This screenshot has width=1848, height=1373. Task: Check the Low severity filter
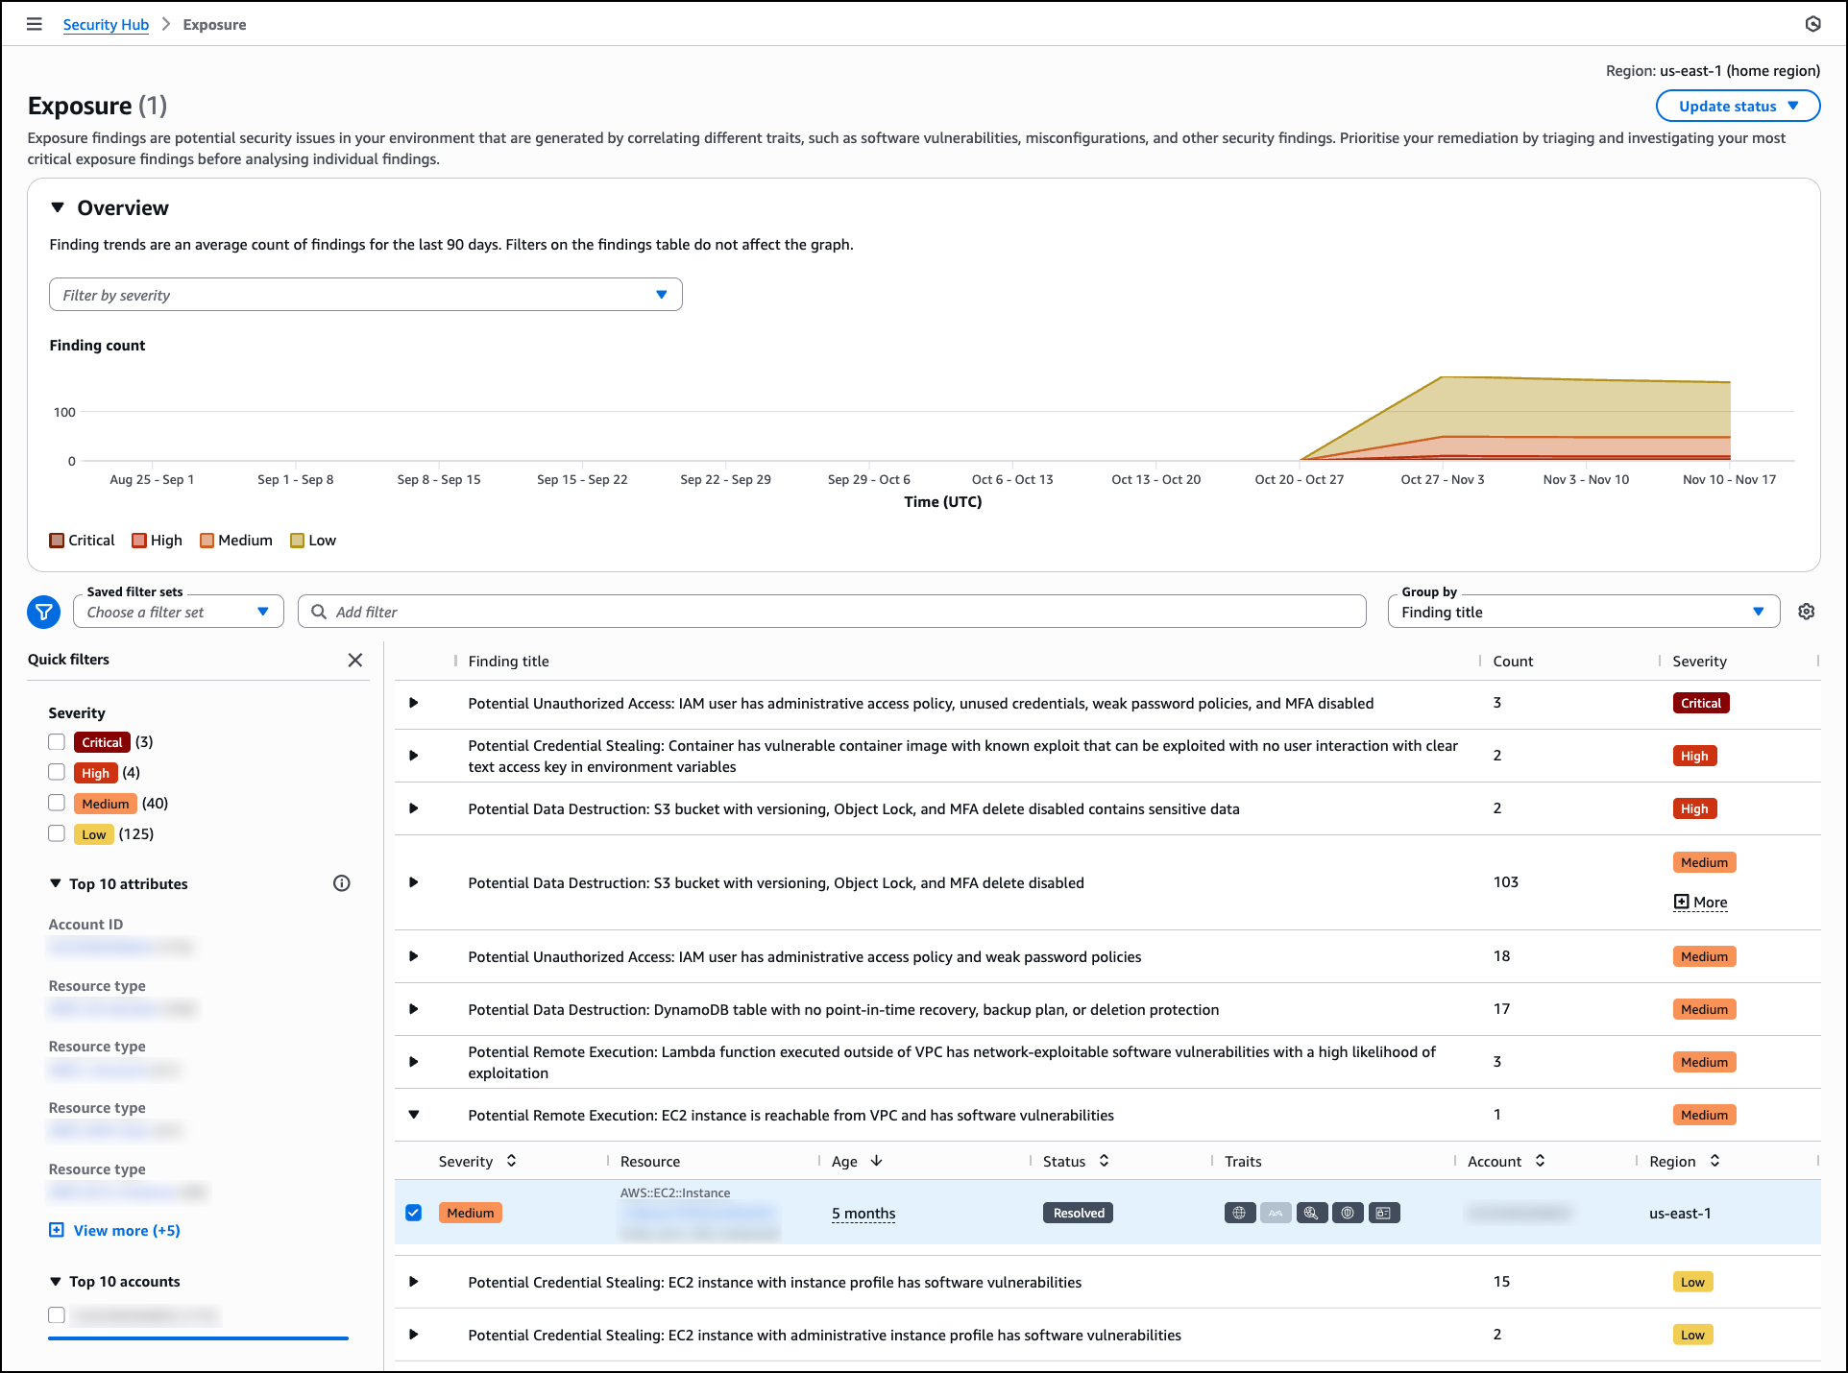(57, 834)
